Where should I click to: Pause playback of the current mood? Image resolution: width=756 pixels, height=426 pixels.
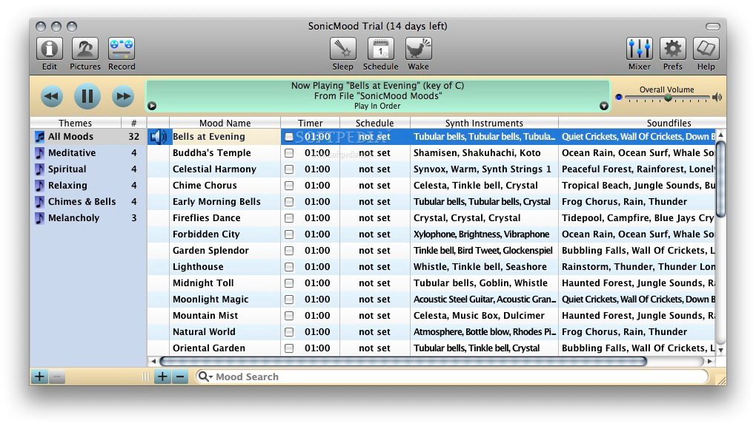coord(87,96)
